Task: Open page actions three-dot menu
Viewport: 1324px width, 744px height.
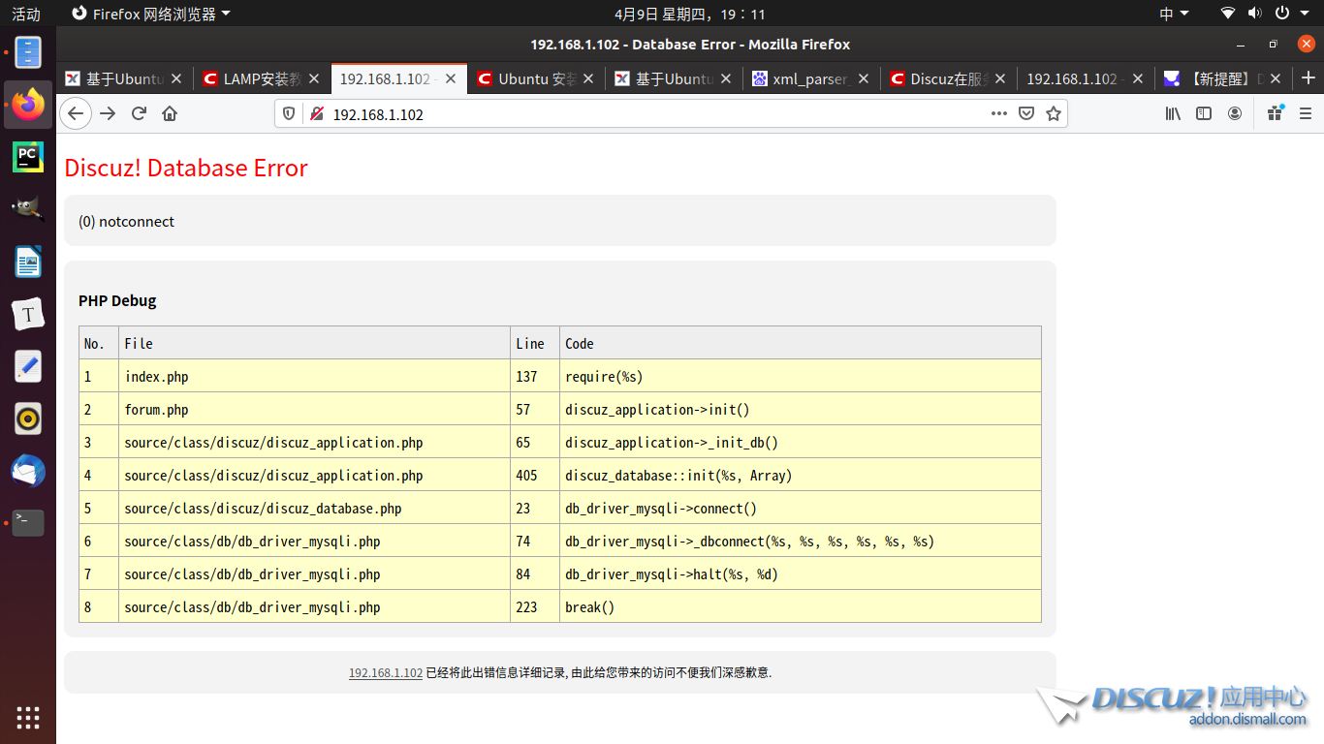Action: point(999,113)
